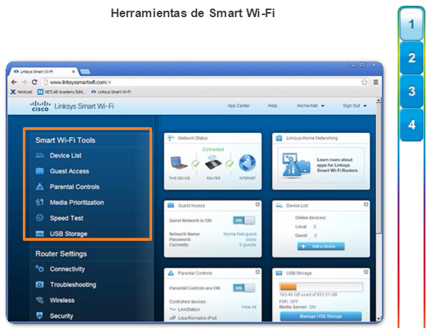Click the Device List widget header icon
Image resolution: width=429 pixels, height=328 pixels.
pos(279,205)
